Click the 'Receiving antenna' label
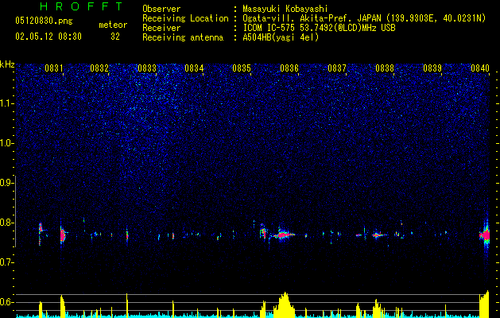This screenshot has width=500, height=318. click(x=183, y=37)
